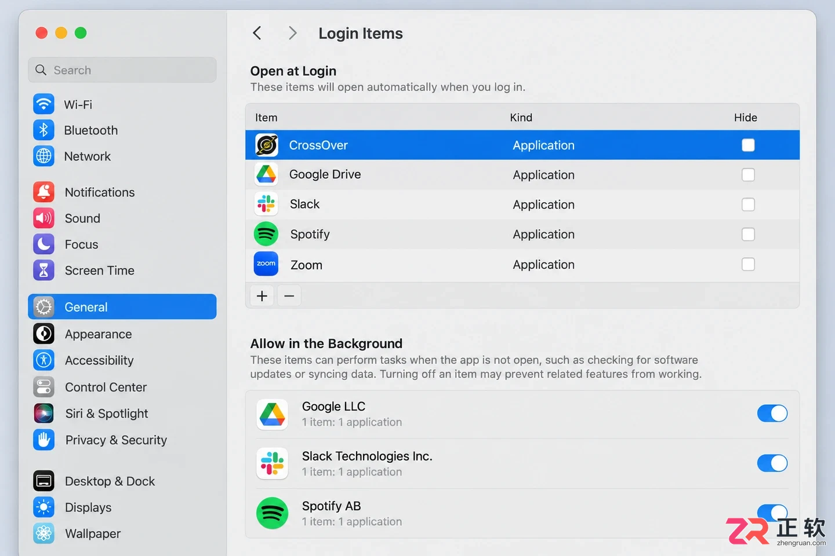Toggle the Hide checkbox for Zoom
Image resolution: width=835 pixels, height=556 pixels.
[x=748, y=265]
